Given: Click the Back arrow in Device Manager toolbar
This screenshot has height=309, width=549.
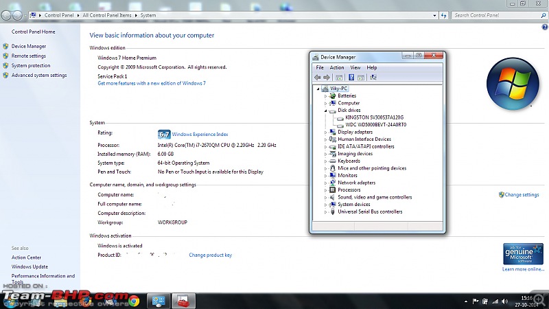Looking at the screenshot, I should pyautogui.click(x=318, y=78).
